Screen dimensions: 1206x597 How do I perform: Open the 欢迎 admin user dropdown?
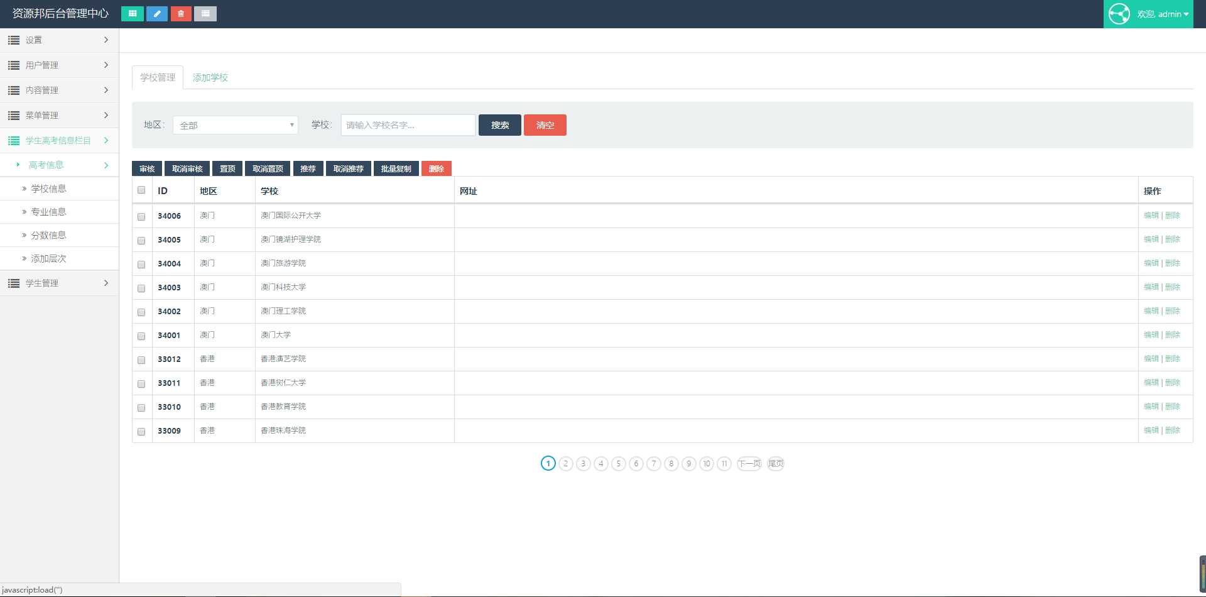point(1148,14)
